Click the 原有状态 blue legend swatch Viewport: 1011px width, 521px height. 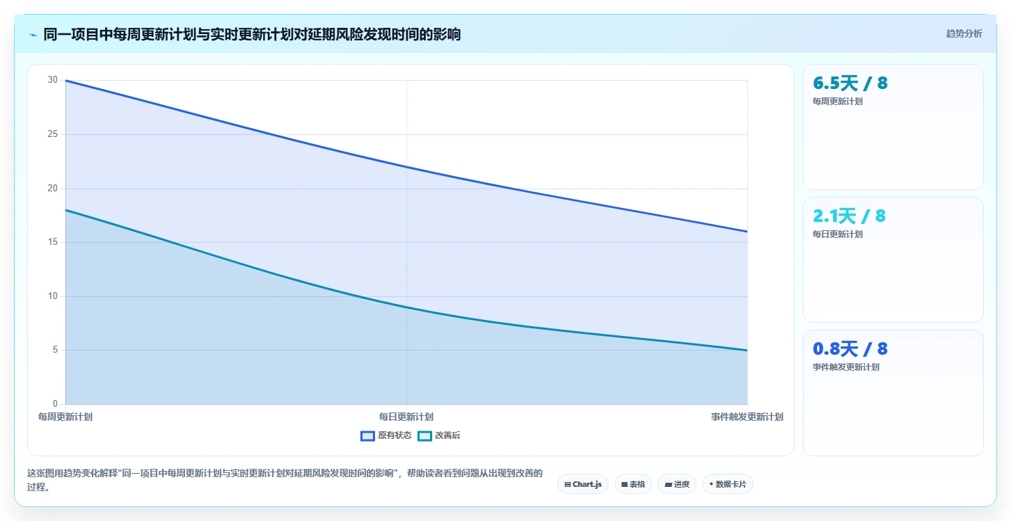coord(367,435)
